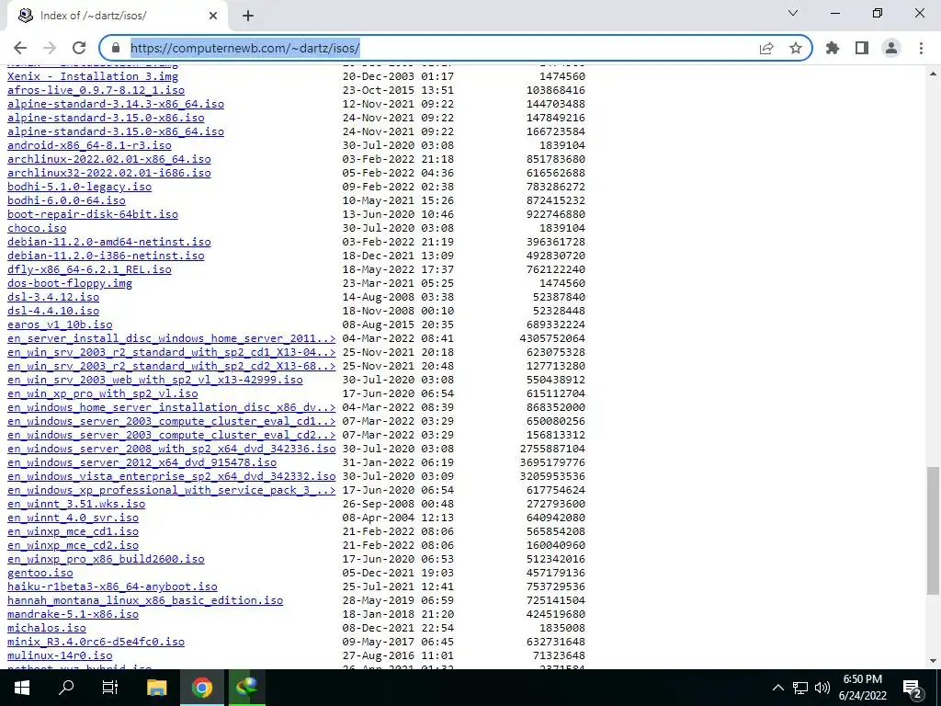Open the choco.iso link

[x=37, y=228]
